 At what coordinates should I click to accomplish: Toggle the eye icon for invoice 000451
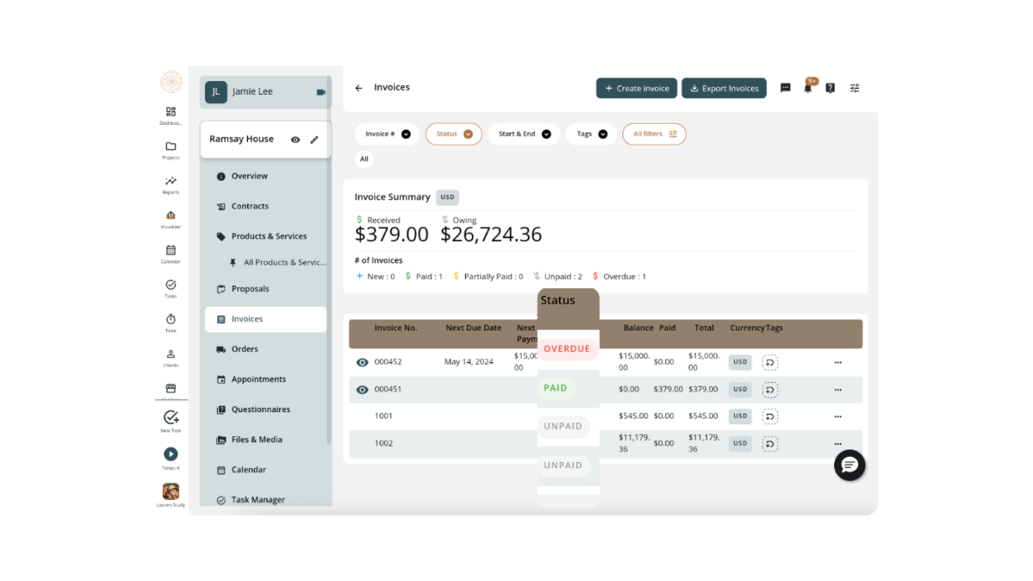click(x=362, y=389)
